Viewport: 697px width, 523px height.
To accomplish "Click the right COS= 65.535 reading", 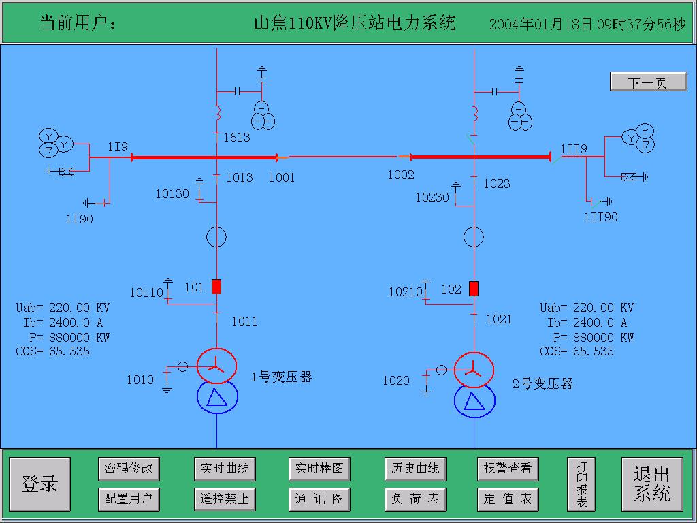I will pos(577,351).
